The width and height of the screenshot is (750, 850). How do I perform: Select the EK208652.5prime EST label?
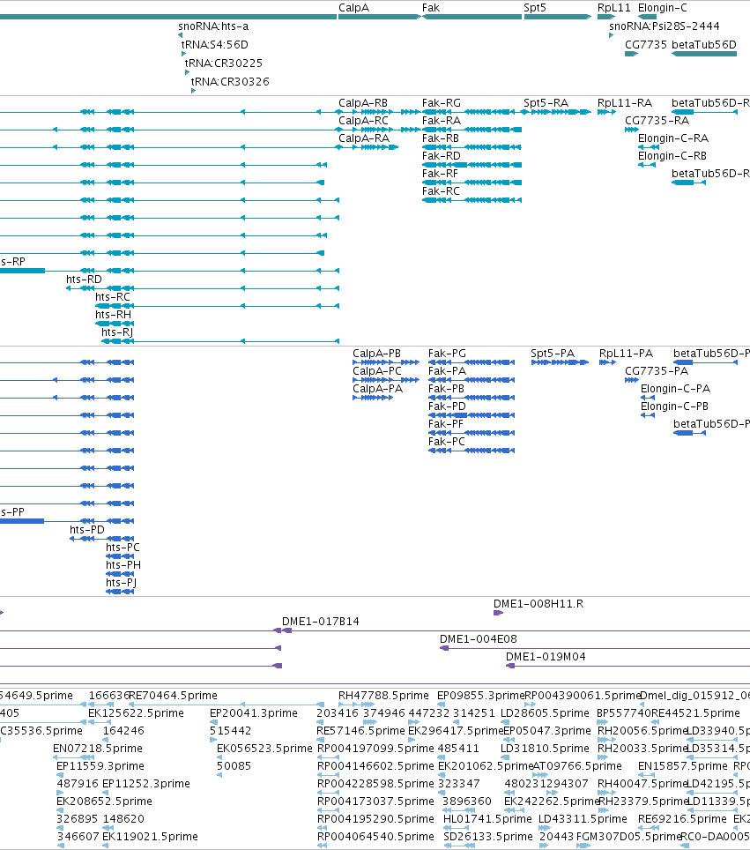click(x=104, y=802)
